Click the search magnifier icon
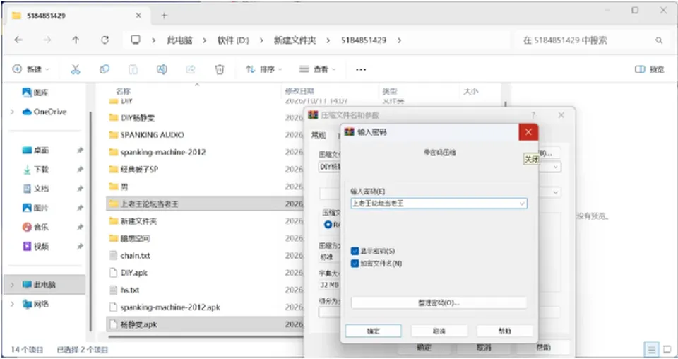 point(658,40)
